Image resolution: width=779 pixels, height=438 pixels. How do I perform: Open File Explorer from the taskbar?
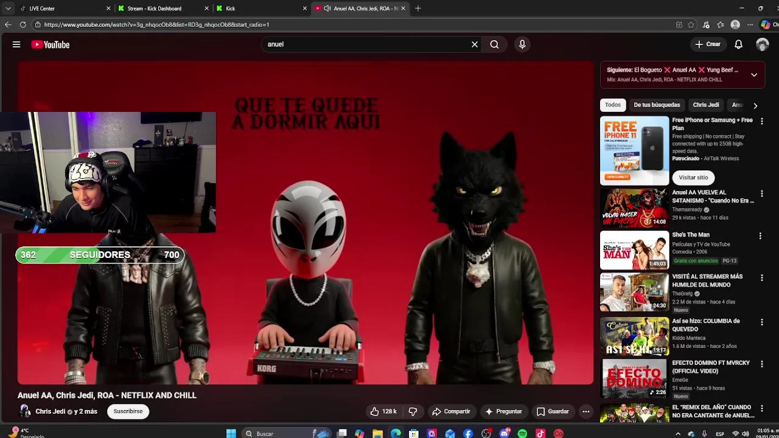[378, 433]
